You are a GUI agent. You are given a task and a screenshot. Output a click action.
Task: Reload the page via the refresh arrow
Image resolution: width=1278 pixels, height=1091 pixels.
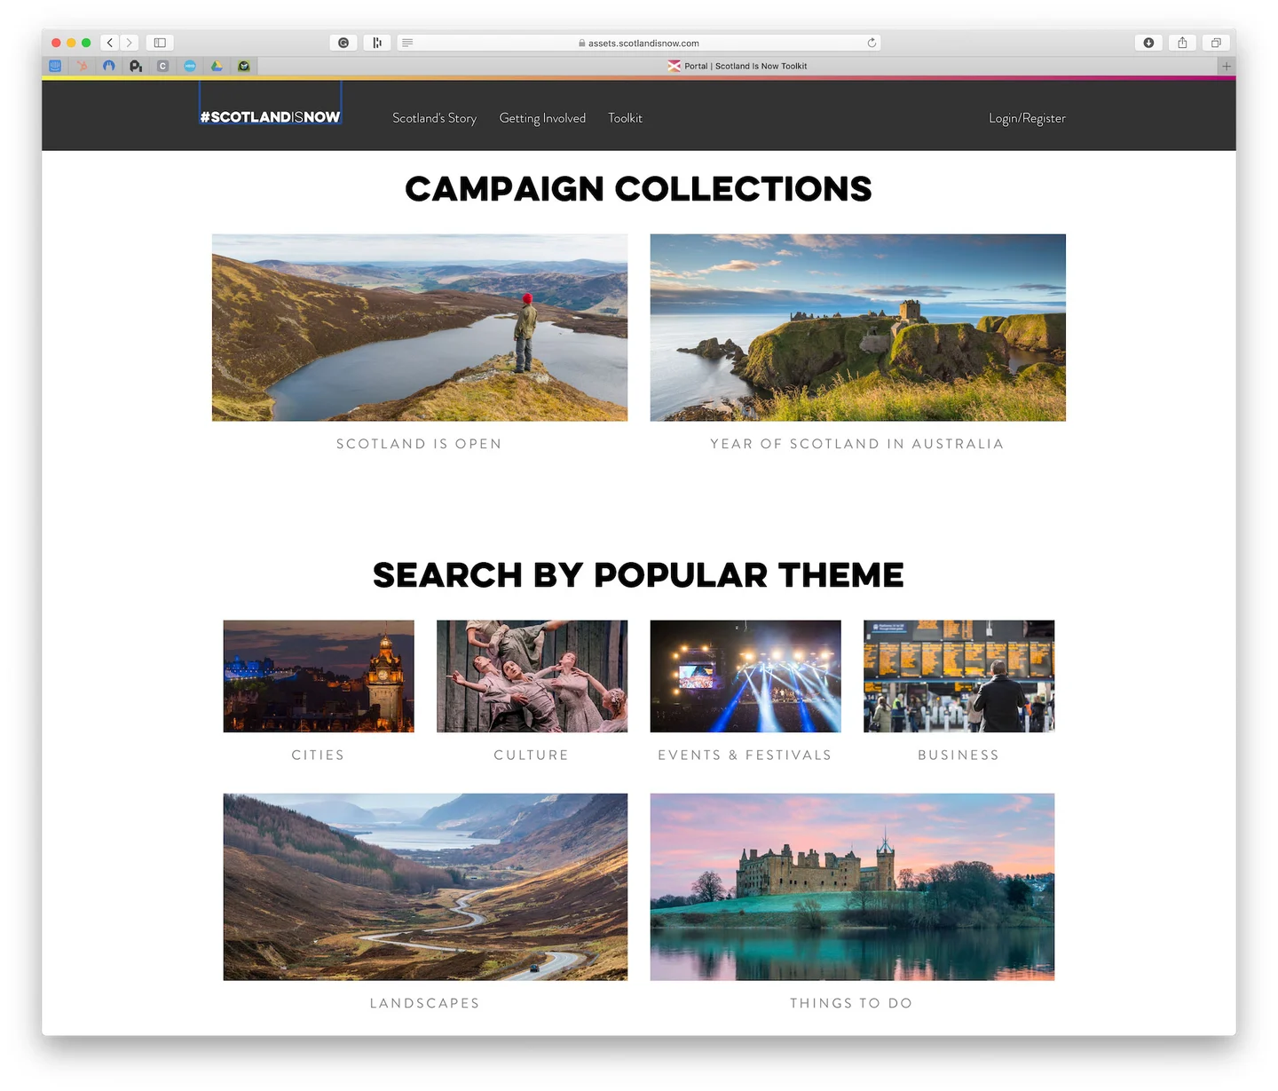(872, 42)
